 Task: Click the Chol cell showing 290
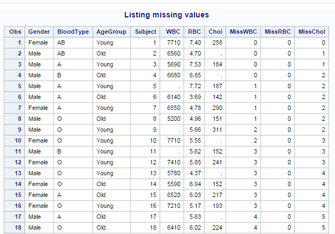[x=216, y=107]
